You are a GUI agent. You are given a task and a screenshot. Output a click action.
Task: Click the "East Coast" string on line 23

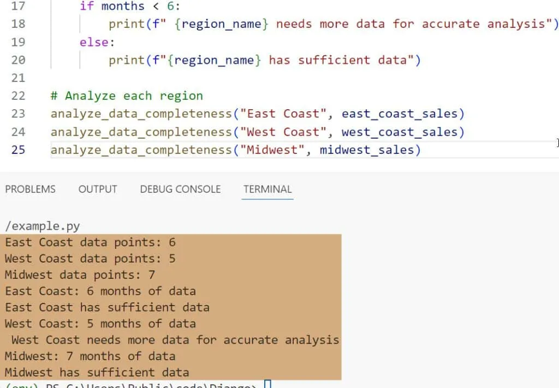283,114
